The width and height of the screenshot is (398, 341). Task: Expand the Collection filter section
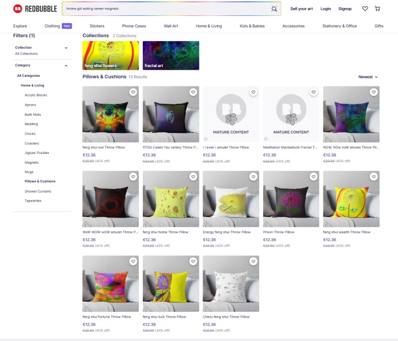click(x=66, y=48)
